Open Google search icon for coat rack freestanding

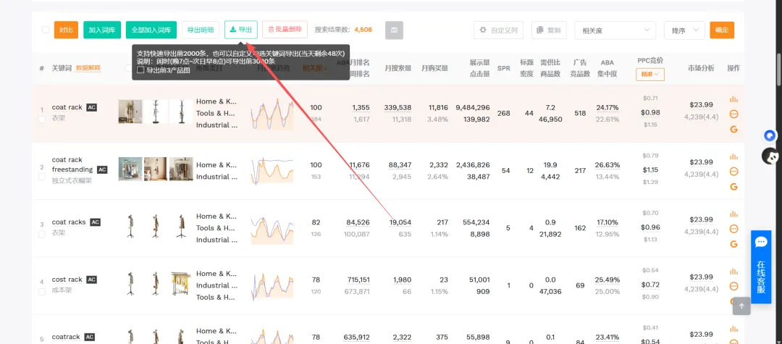click(x=733, y=187)
